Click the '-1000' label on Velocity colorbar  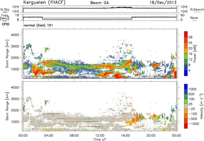point(194,124)
